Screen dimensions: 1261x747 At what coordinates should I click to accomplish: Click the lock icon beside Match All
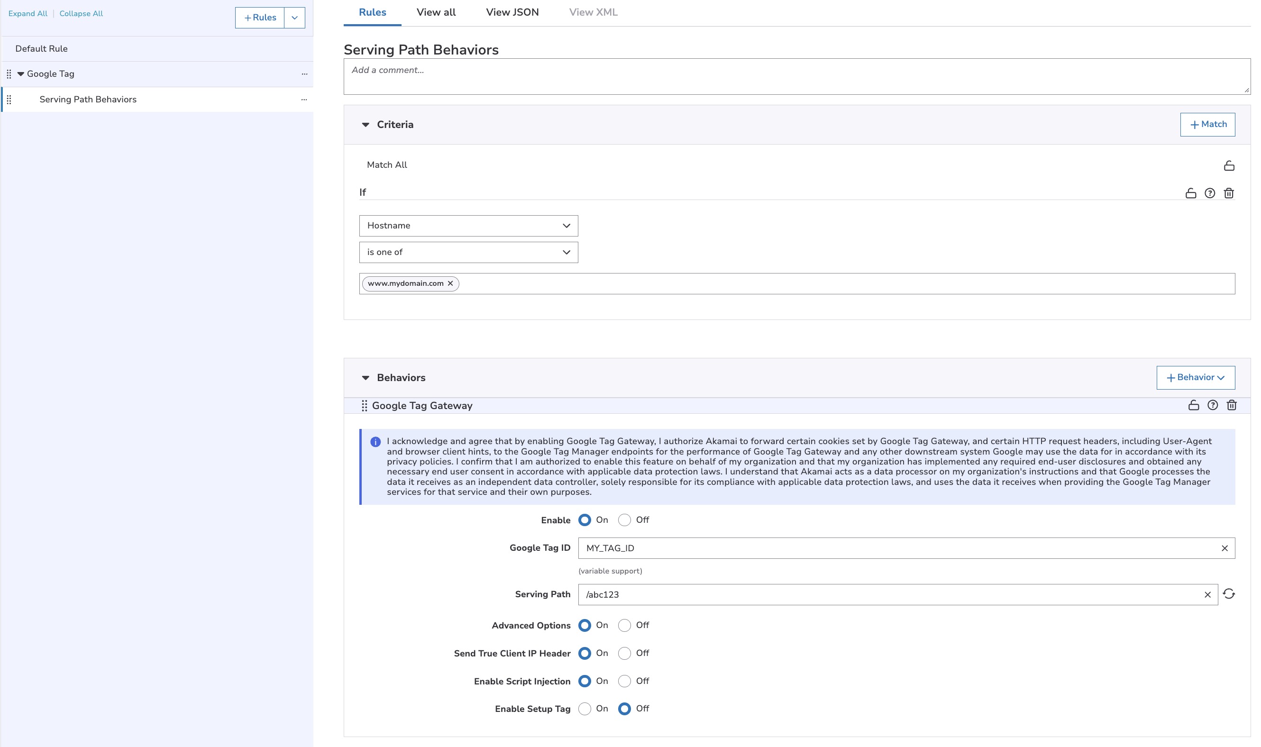tap(1229, 165)
